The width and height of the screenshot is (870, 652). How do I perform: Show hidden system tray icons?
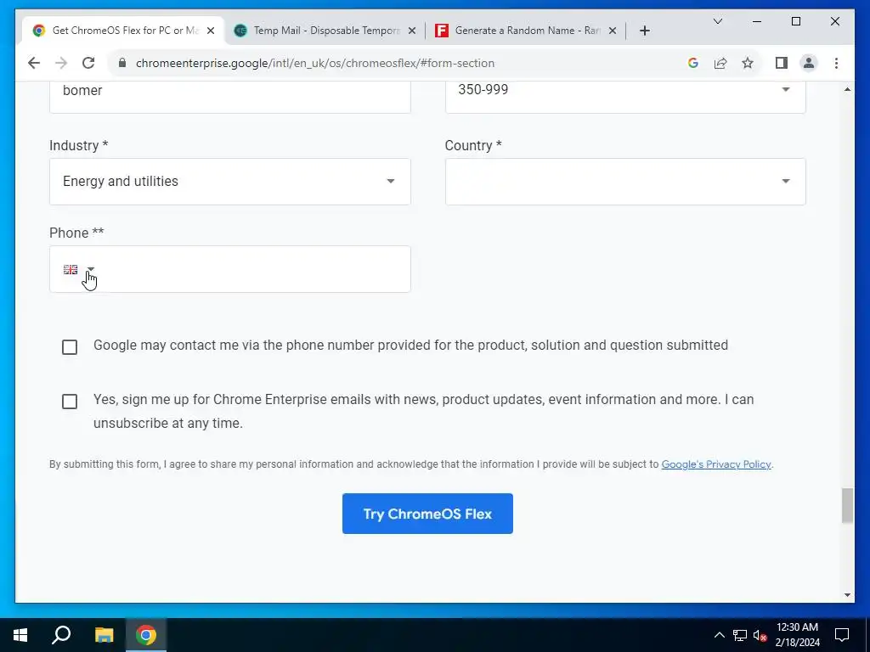tap(719, 635)
